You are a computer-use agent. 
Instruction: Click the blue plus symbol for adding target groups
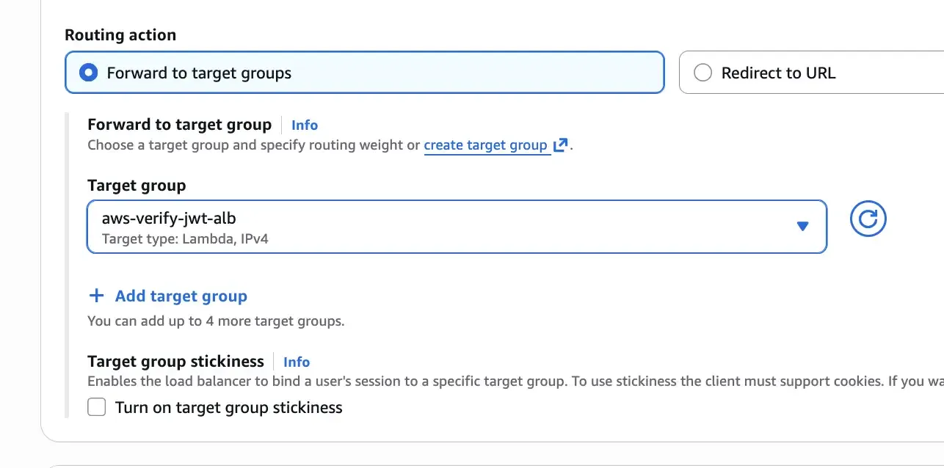tap(96, 295)
